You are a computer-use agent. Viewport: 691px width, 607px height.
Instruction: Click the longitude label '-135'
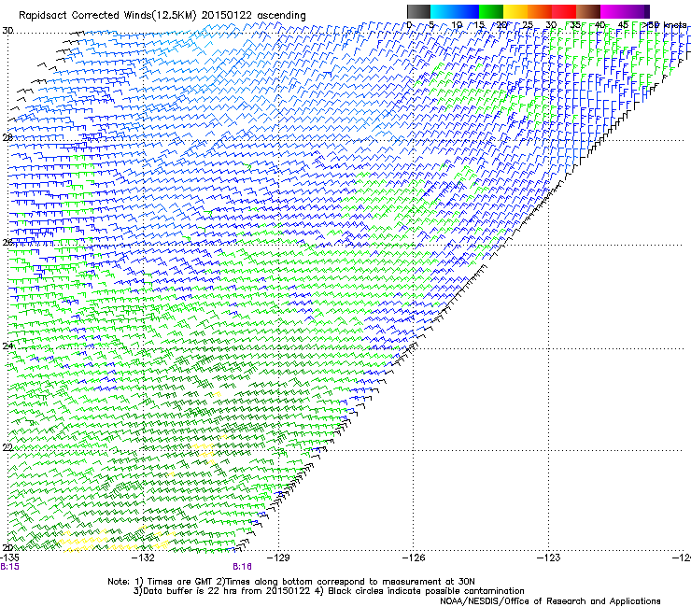[9, 558]
